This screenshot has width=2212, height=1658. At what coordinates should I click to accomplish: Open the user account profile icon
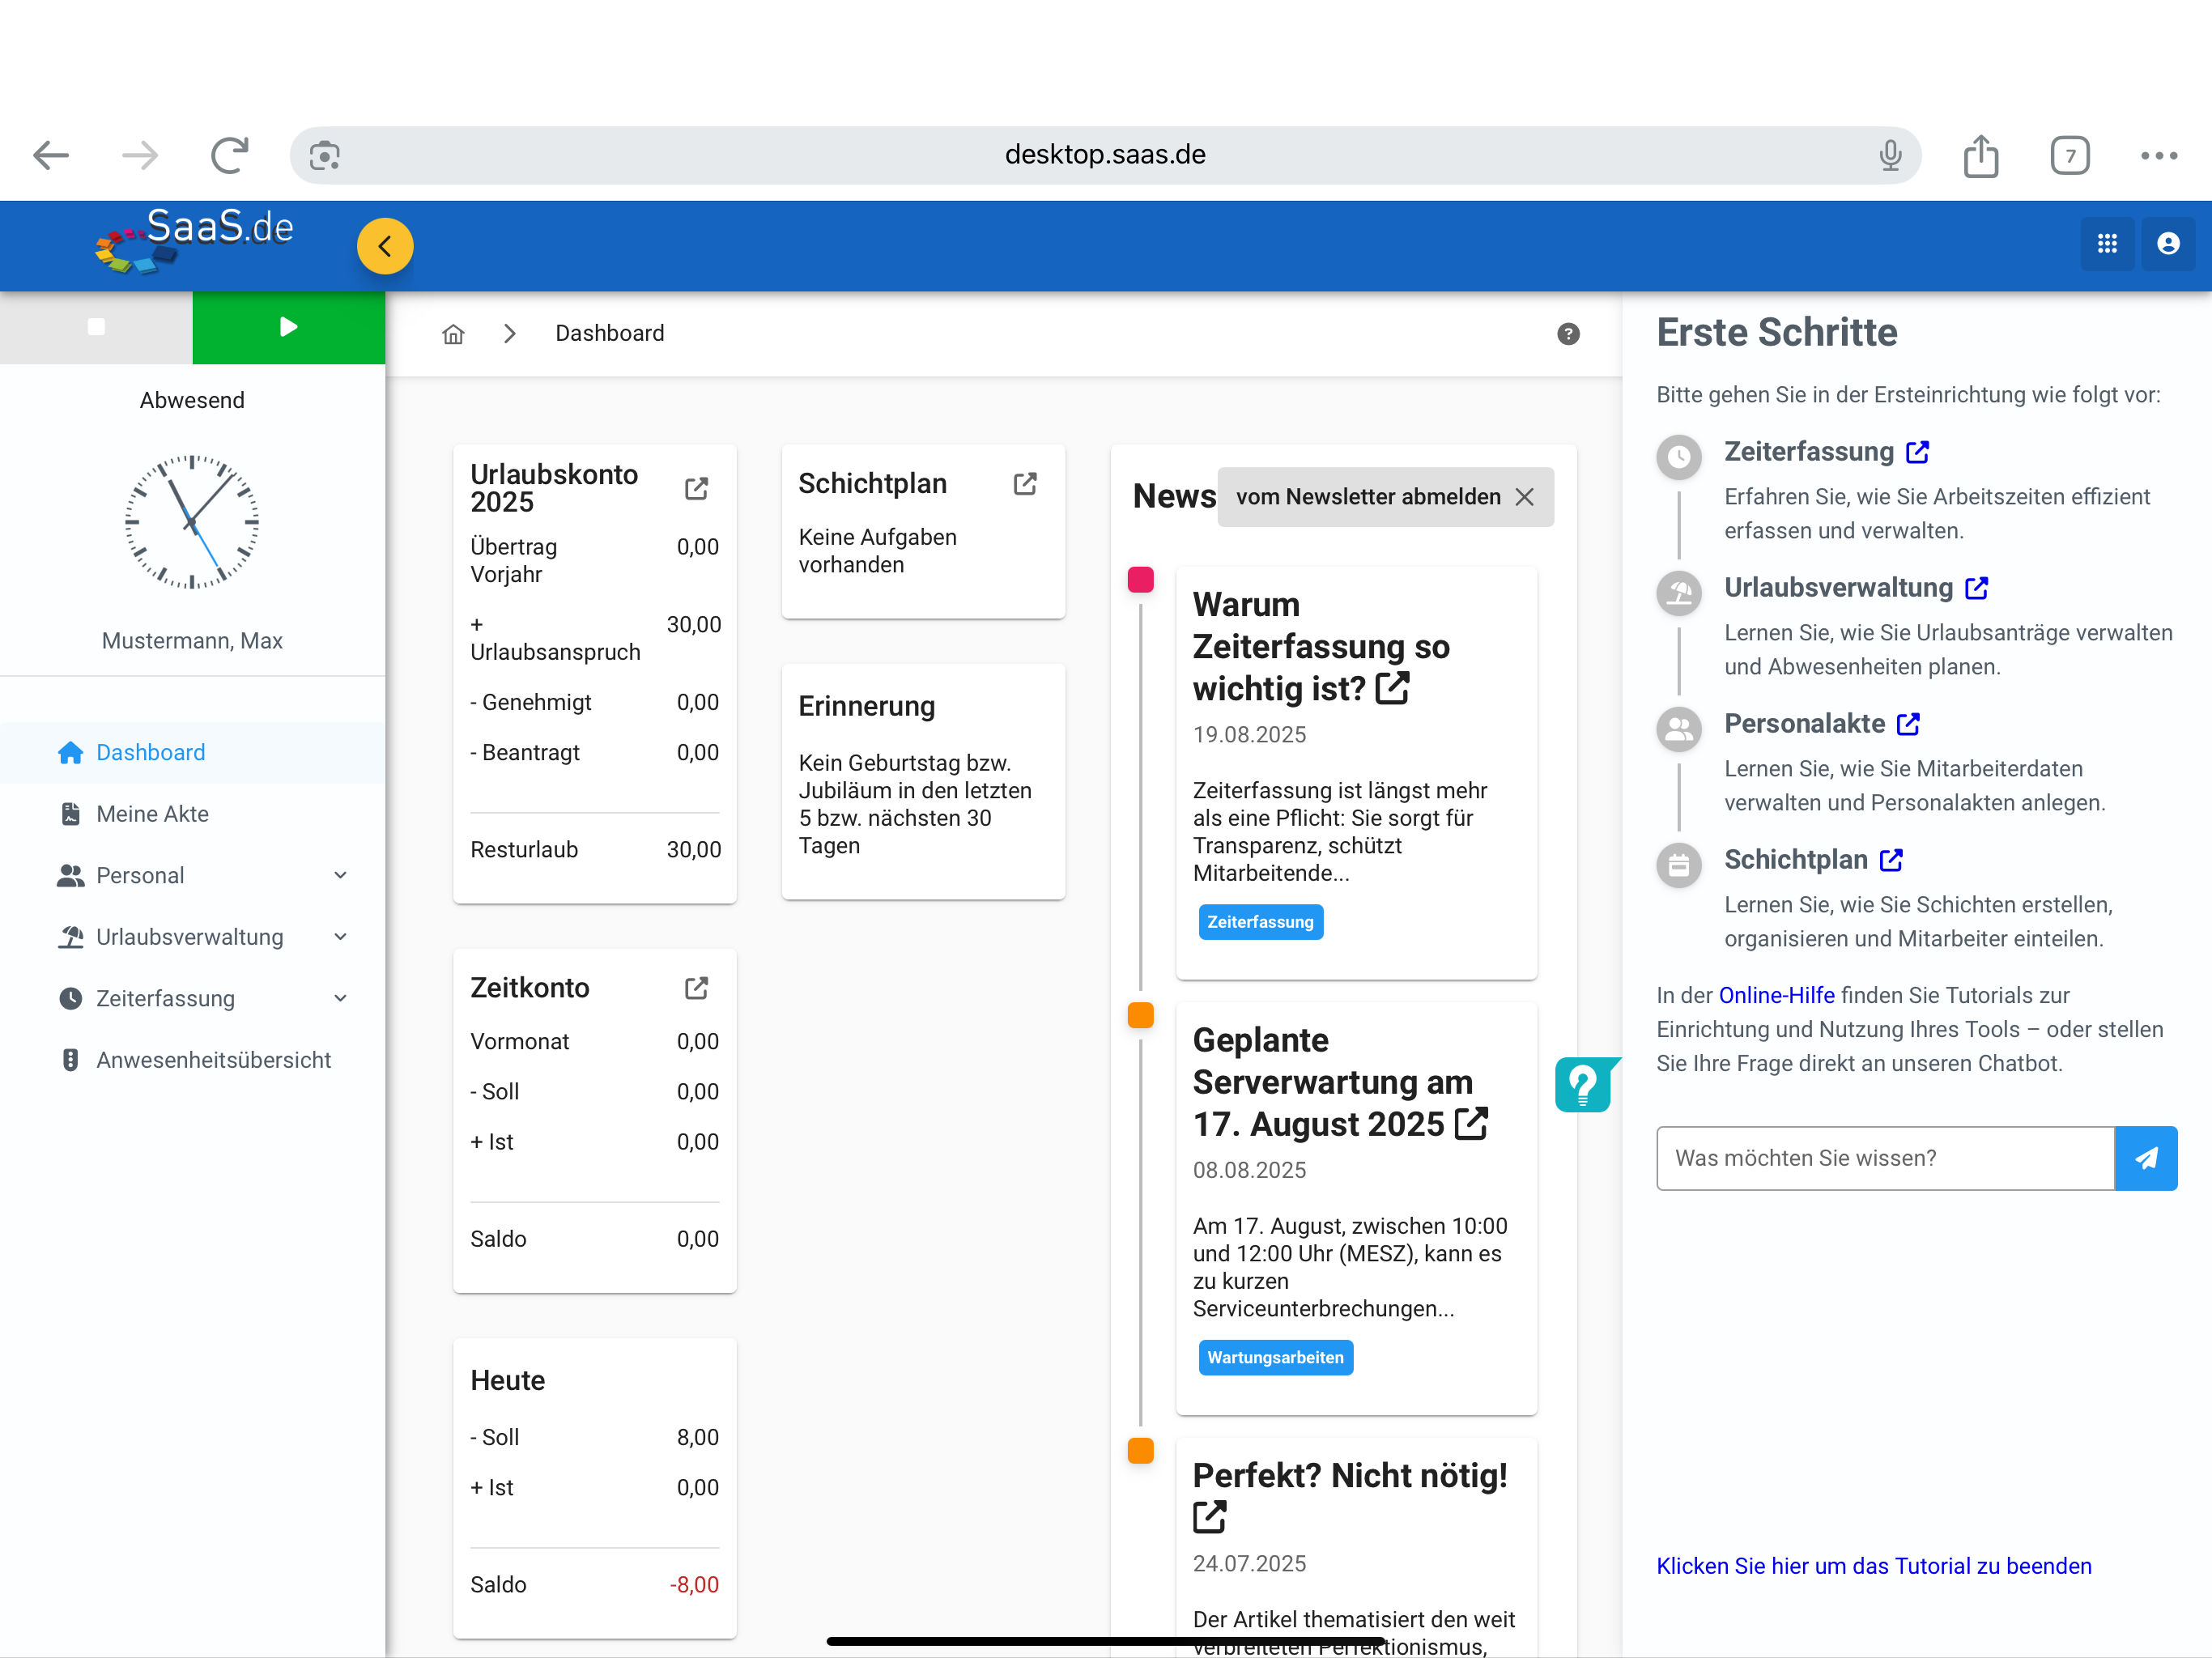point(2168,244)
